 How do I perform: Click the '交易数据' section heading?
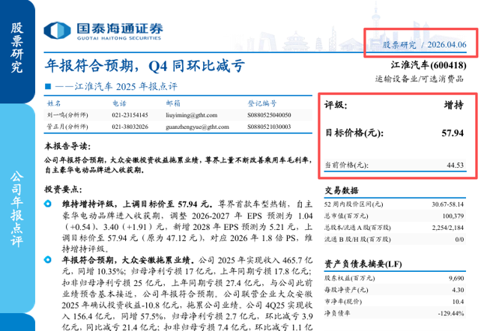tap(342, 190)
